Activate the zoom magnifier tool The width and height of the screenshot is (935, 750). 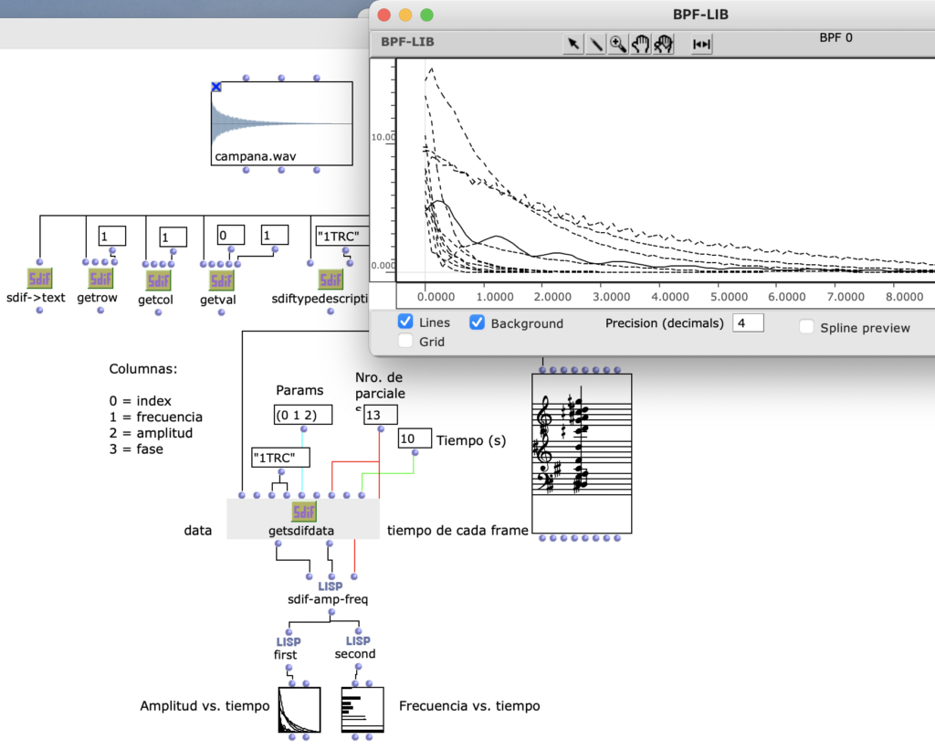[618, 44]
